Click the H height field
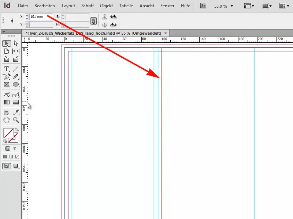The image size is (293, 219). 77,24
